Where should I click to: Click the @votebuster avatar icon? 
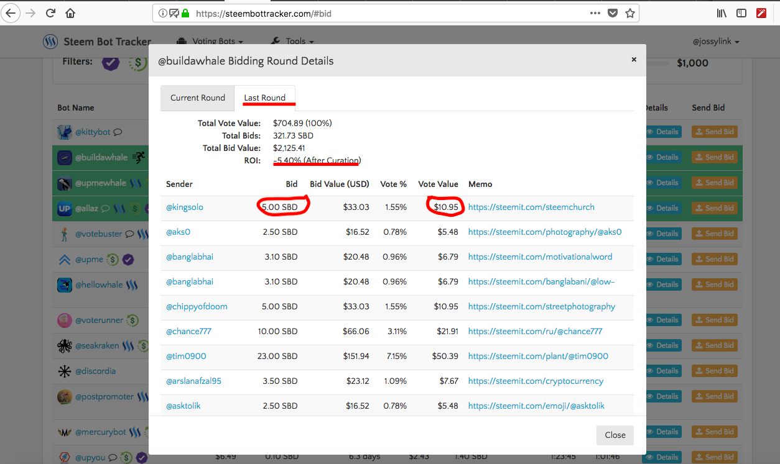click(x=65, y=234)
